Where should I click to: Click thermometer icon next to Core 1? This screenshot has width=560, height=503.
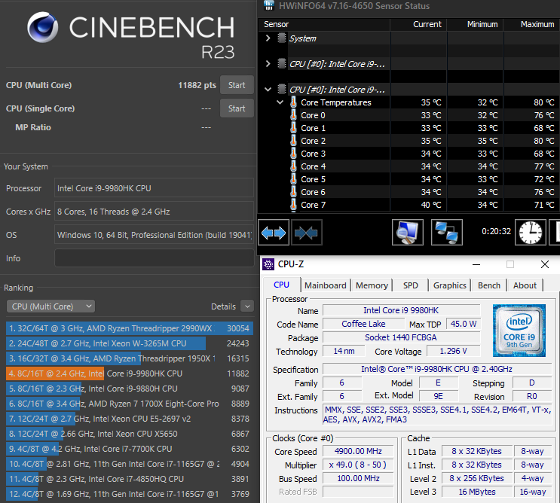pyautogui.click(x=293, y=128)
